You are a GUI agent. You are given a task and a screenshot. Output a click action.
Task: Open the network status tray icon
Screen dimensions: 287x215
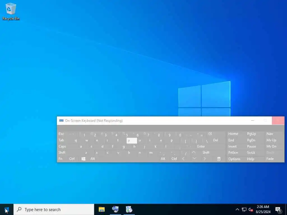(x=244, y=209)
